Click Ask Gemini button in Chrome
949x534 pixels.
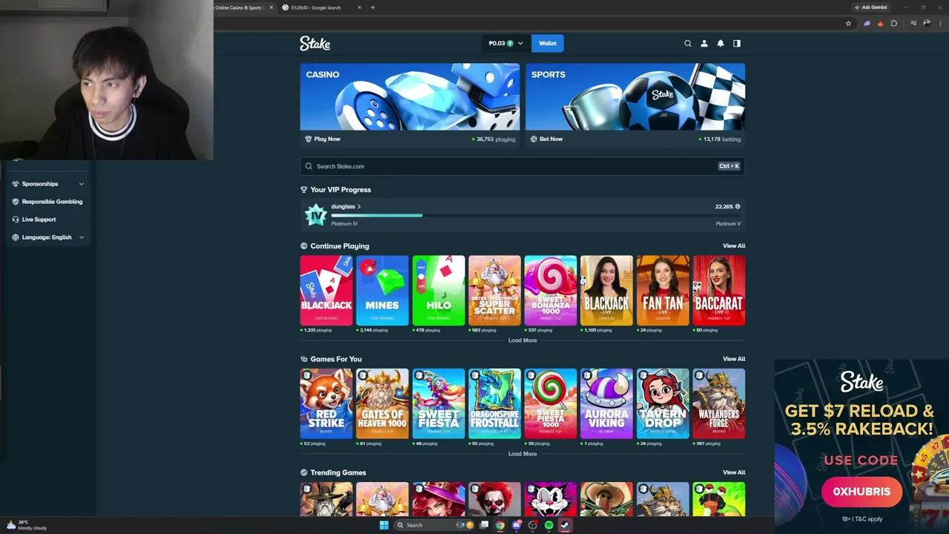[x=870, y=7]
